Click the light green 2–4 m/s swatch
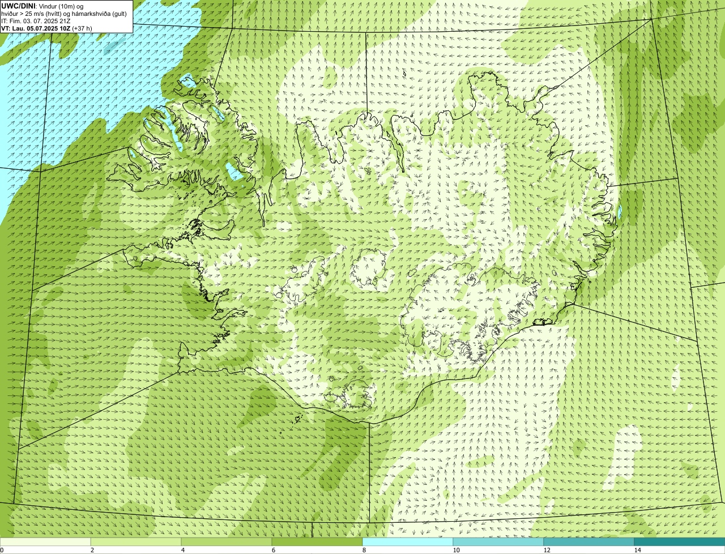The width and height of the screenshot is (725, 554). pyautogui.click(x=136, y=542)
